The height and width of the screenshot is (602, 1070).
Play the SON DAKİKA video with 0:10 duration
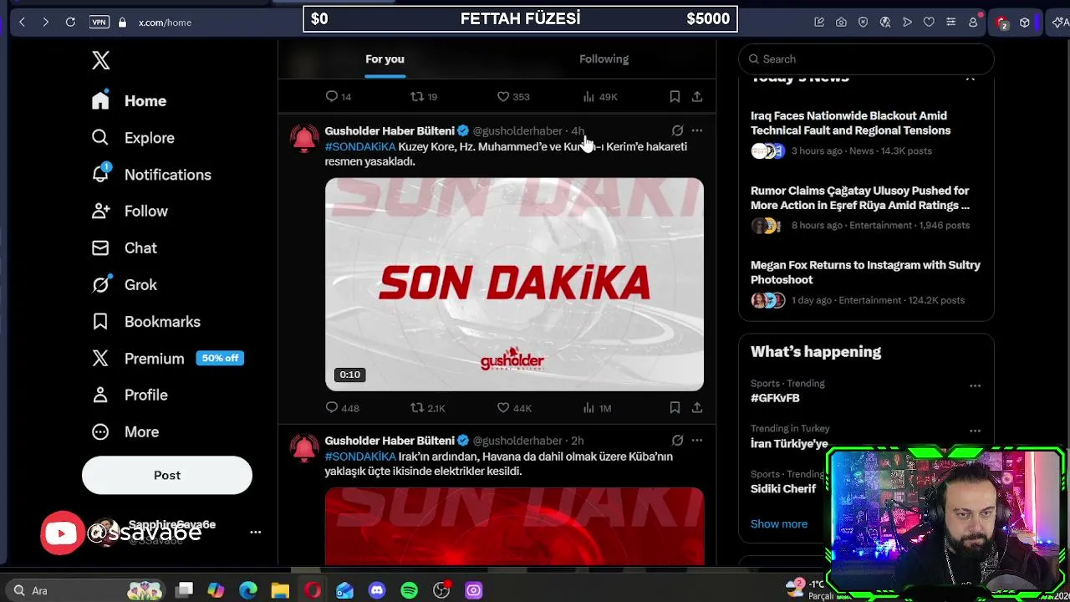[514, 284]
